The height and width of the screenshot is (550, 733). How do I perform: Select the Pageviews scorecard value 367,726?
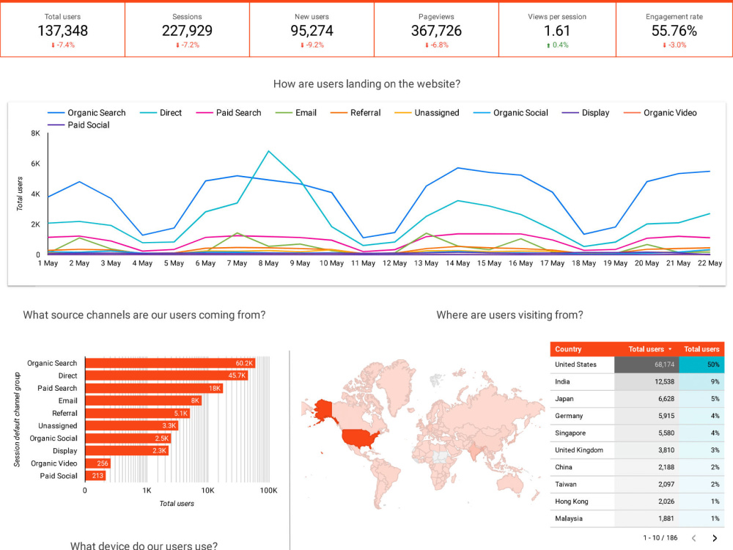pos(436,31)
